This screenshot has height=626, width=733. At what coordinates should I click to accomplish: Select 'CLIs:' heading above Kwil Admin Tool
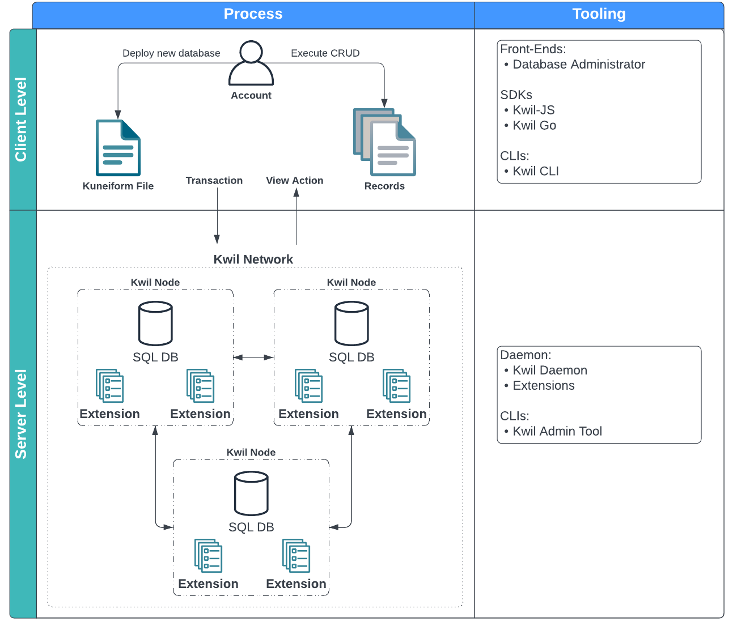515,416
